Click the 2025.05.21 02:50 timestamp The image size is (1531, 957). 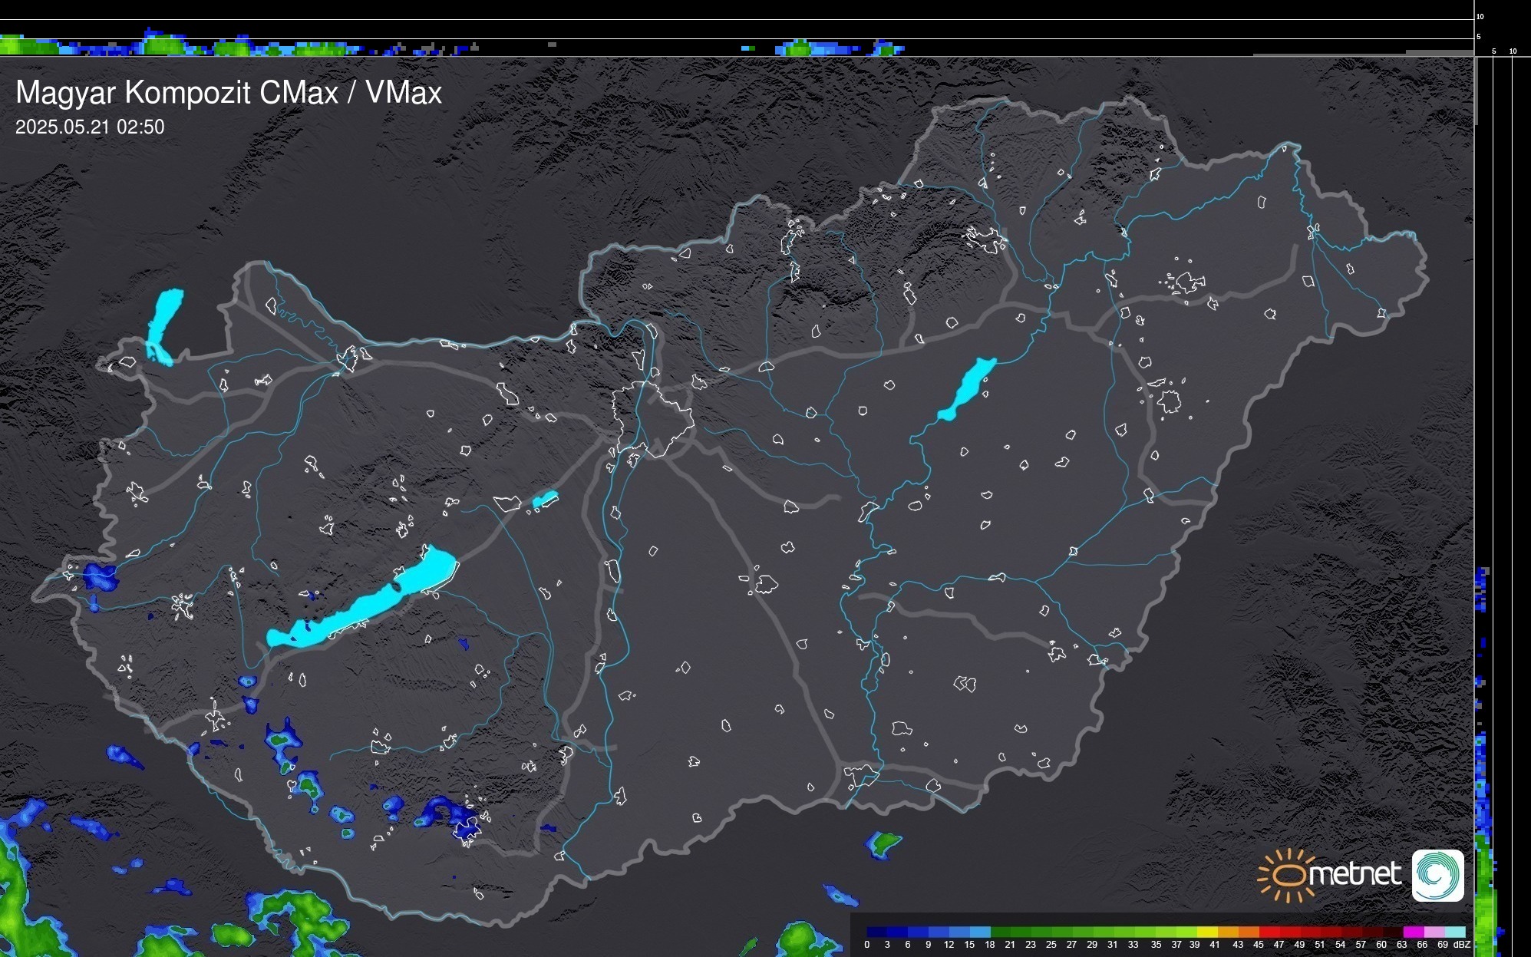tap(90, 127)
